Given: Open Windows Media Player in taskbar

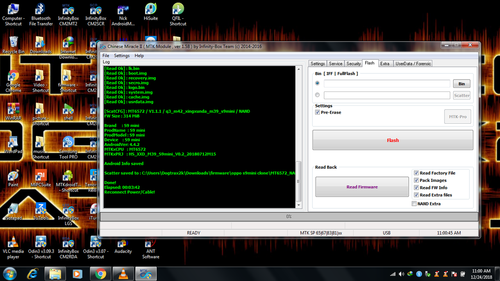Looking at the screenshot, I should pyautogui.click(x=77, y=274).
